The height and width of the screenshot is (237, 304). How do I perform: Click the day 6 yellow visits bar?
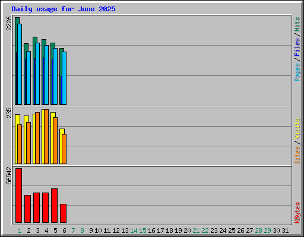coord(61,146)
